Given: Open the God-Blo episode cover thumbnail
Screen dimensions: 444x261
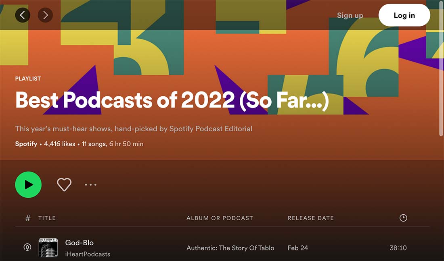Looking at the screenshot, I should 48,248.
